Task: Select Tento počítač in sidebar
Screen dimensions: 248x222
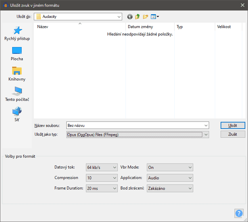Action: [17, 94]
